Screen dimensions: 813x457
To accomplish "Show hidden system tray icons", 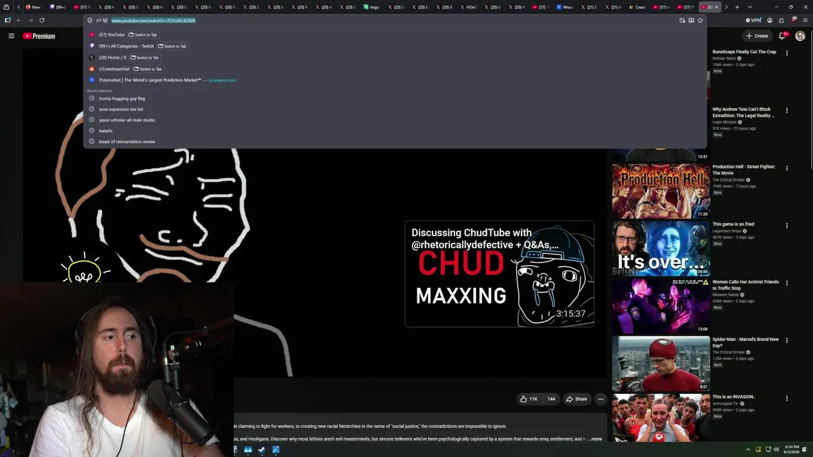I will (x=748, y=449).
